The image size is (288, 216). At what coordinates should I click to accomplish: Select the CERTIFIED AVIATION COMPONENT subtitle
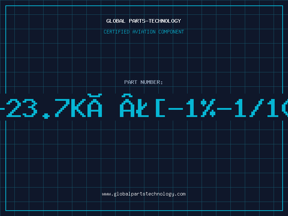coord(144,32)
